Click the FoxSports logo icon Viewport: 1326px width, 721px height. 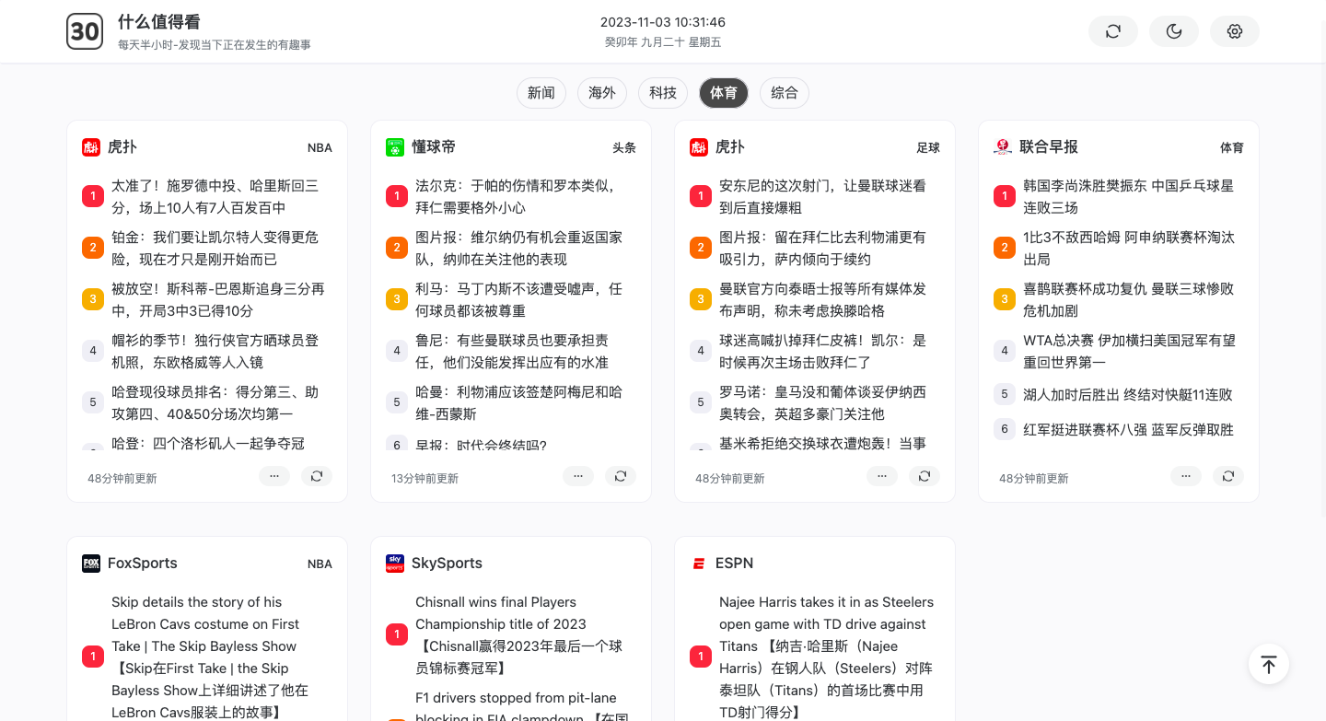tap(91, 563)
